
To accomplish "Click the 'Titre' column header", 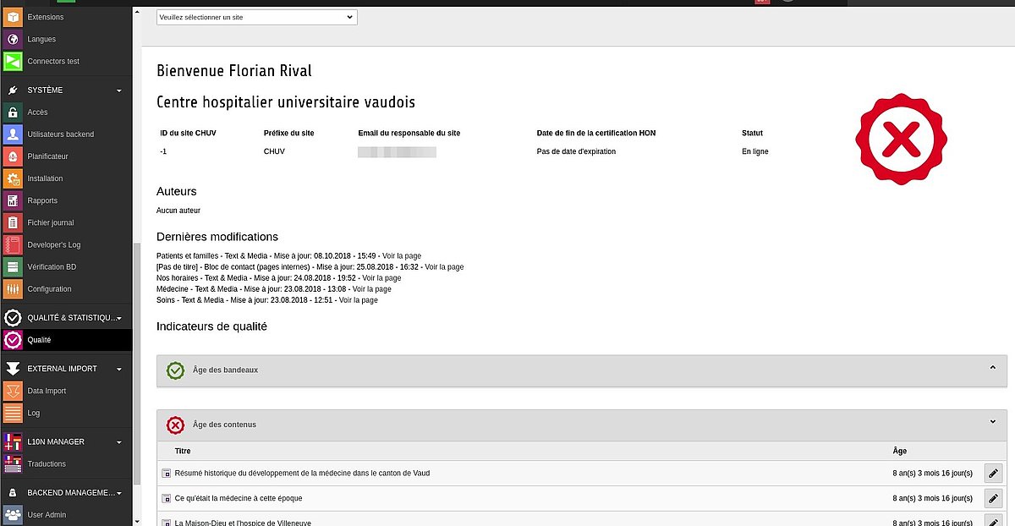I will [x=183, y=451].
